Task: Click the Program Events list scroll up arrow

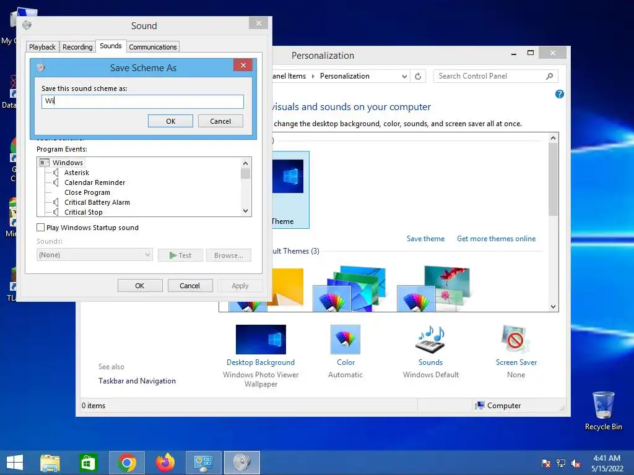Action: 245,163
